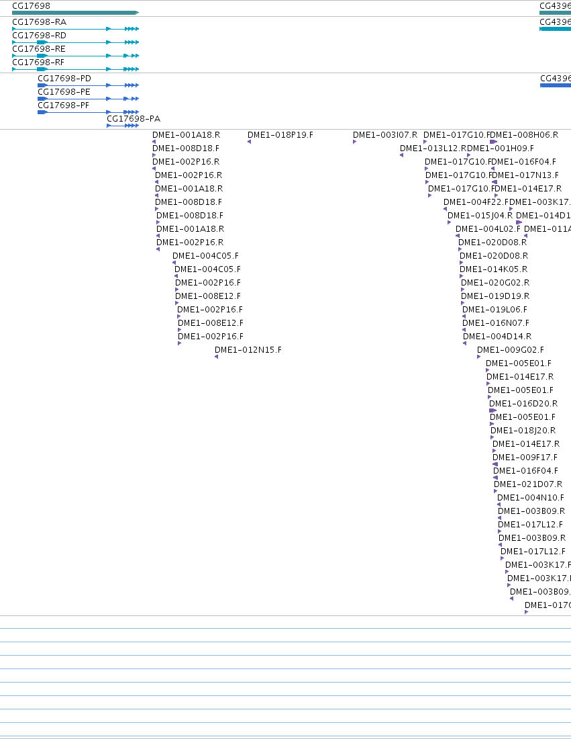
Task: Select protein CG17698-PA
Action: 134,119
